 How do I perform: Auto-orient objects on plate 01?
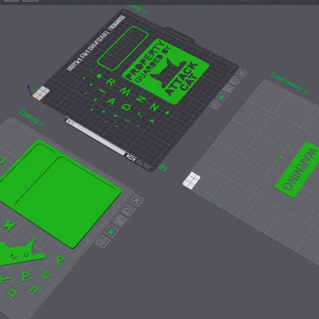[x=235, y=81]
